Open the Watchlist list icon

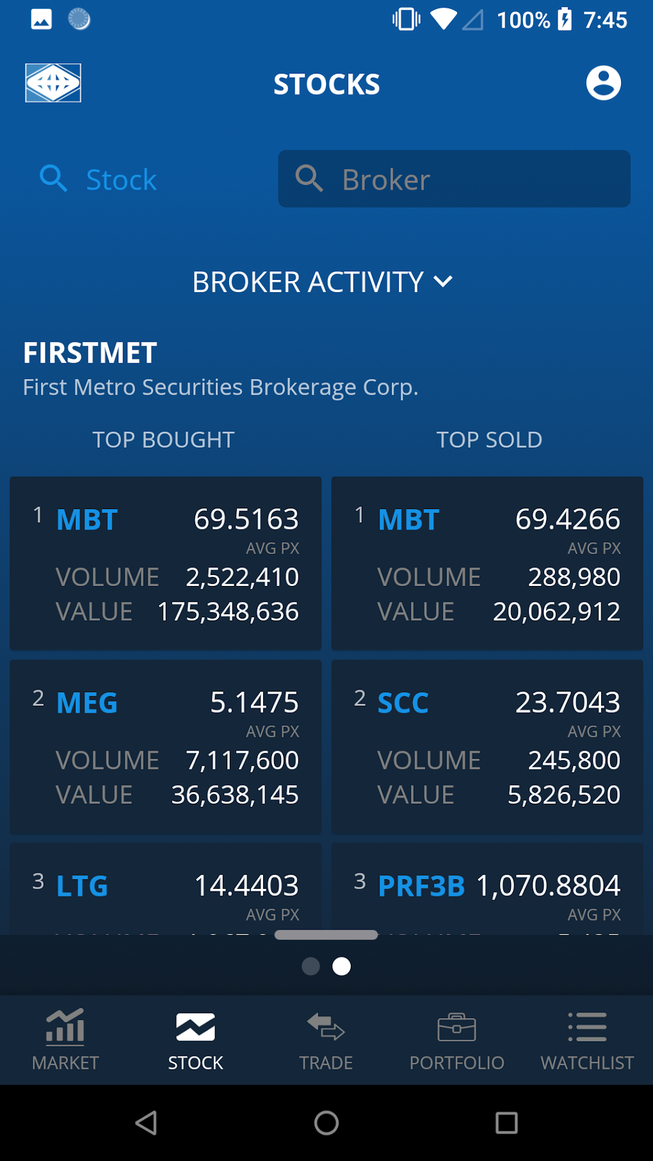(587, 1027)
